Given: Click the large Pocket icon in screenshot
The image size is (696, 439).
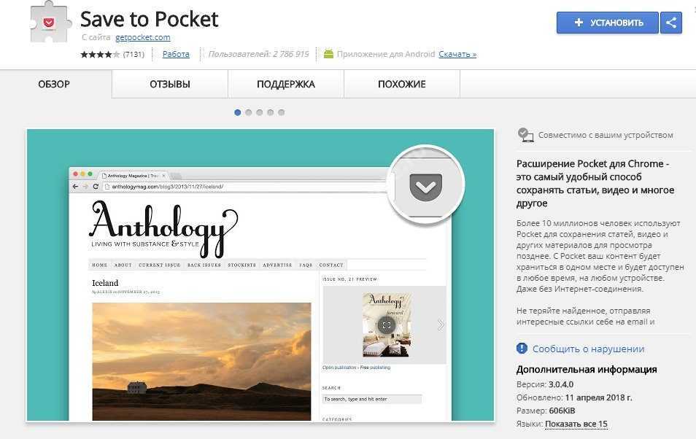Looking at the screenshot, I should (425, 187).
